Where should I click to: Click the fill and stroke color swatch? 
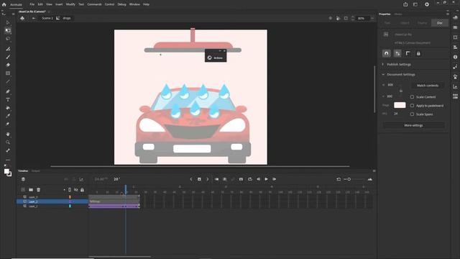(8, 173)
